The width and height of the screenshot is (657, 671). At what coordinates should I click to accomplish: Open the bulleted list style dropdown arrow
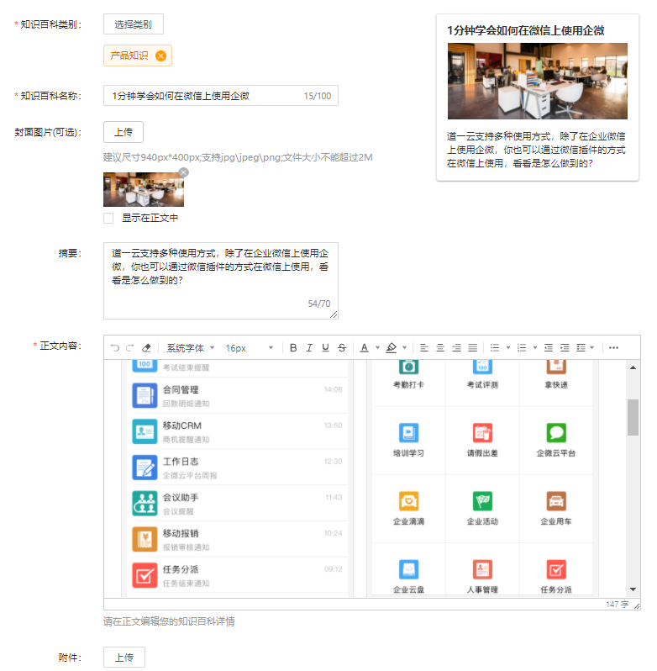coord(508,348)
